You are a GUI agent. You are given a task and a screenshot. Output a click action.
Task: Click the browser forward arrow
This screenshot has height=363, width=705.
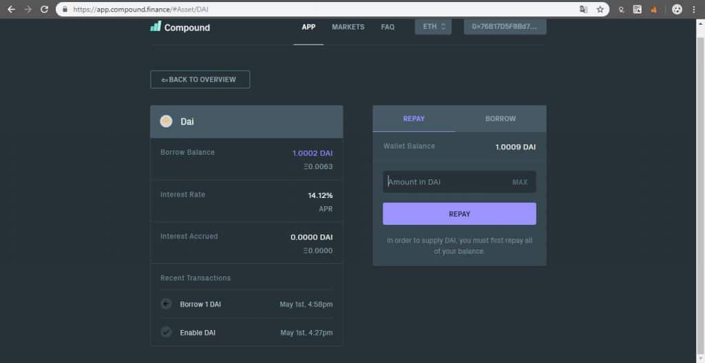tap(28, 9)
